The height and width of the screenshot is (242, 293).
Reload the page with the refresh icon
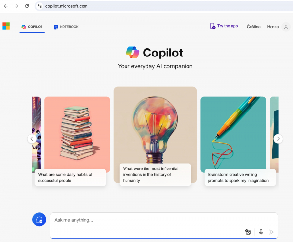point(27,6)
